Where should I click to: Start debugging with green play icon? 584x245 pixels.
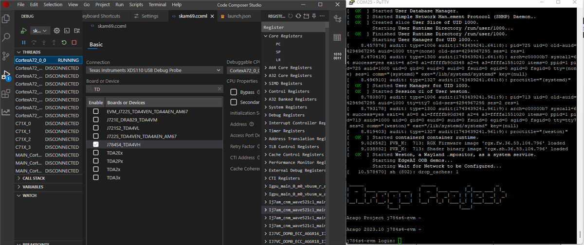[x=23, y=31]
